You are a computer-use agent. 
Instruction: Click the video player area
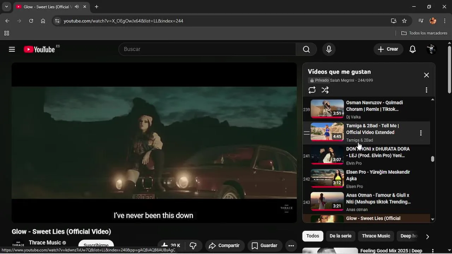[x=154, y=143]
